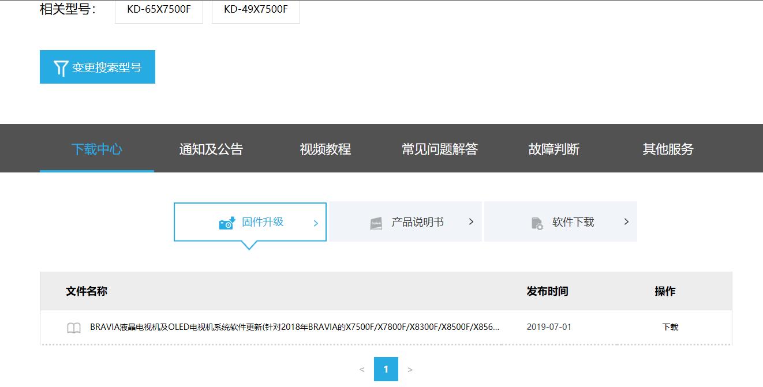Open the 视频教程 section
763x387 pixels.
[324, 148]
